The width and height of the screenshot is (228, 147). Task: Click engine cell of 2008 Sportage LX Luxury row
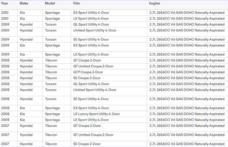[187, 114]
